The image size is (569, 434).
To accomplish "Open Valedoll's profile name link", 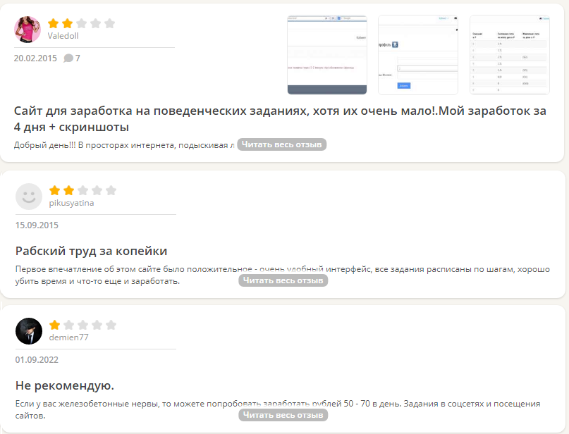I will click(x=63, y=35).
